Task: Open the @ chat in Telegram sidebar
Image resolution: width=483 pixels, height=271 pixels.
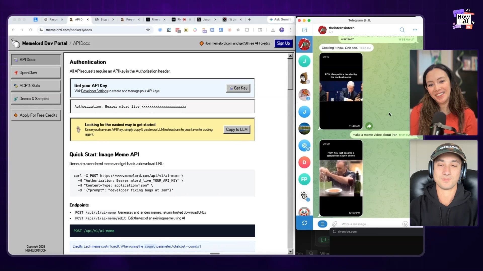Action: (x=304, y=146)
